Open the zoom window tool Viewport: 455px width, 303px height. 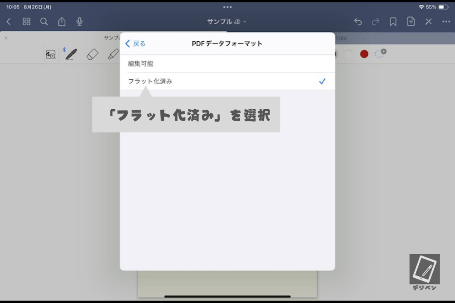(51, 55)
